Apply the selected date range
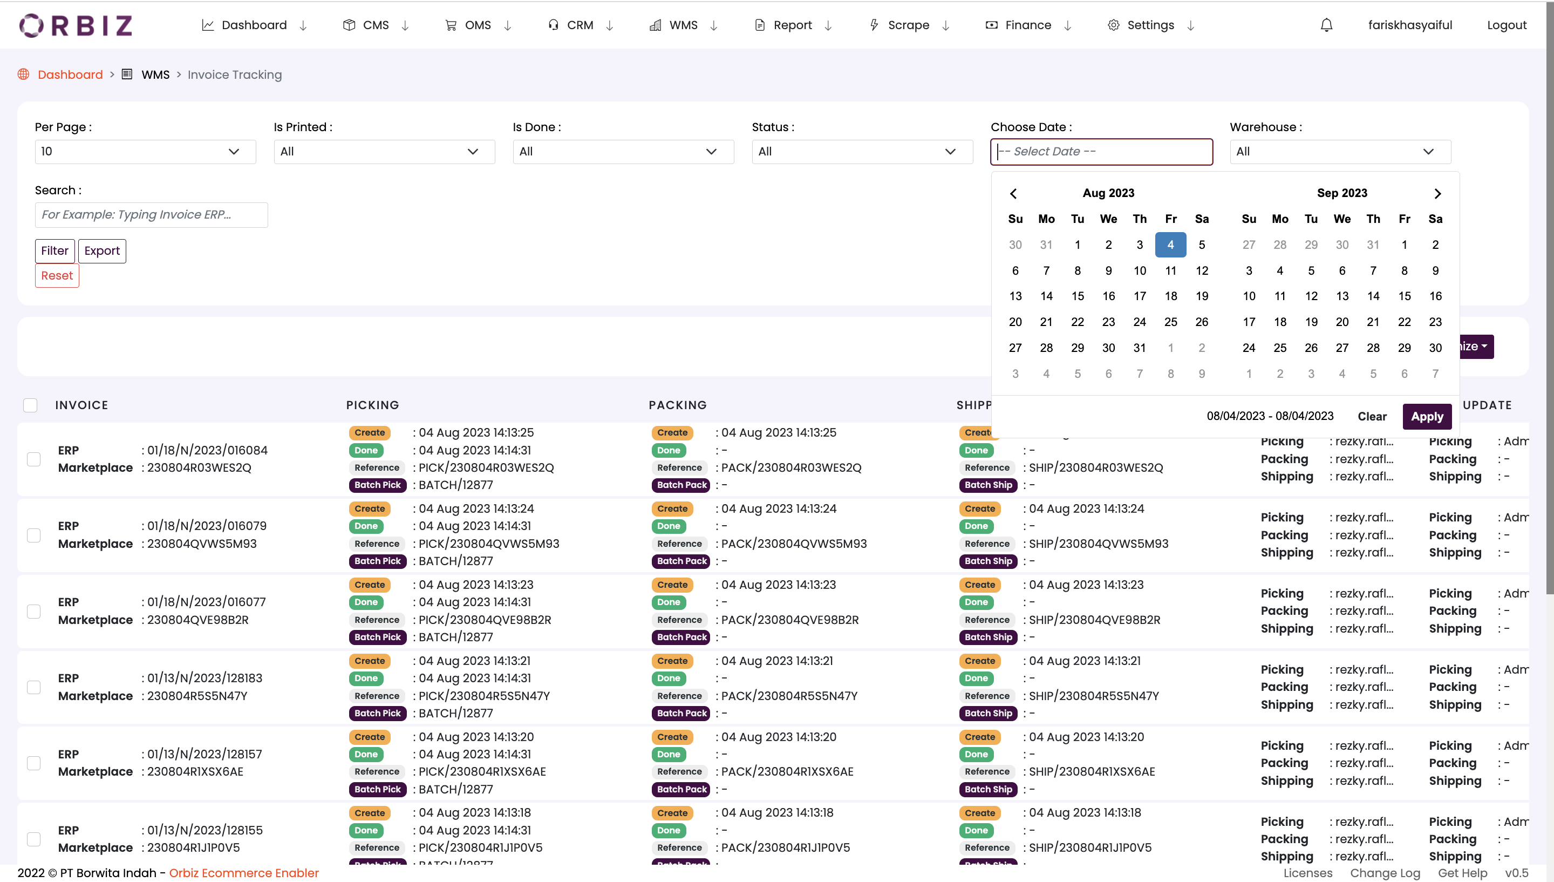 tap(1427, 417)
